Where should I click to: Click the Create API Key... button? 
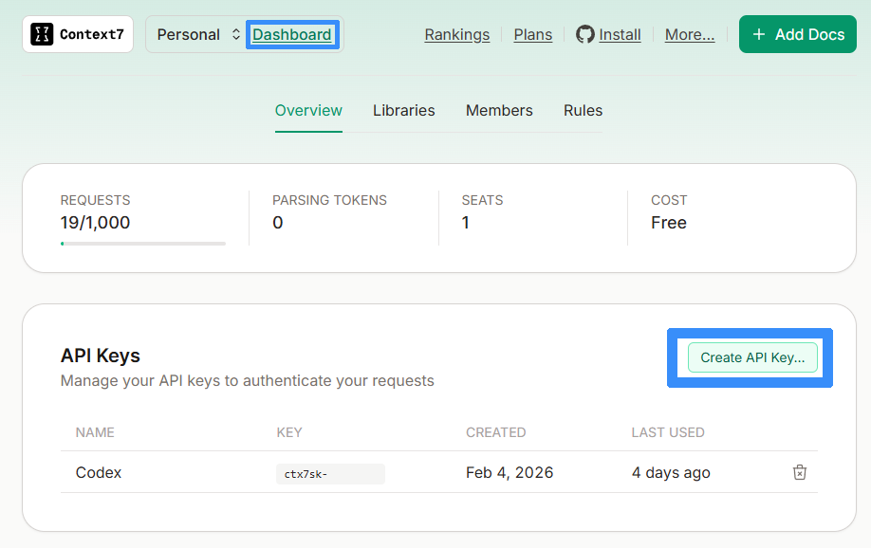pyautogui.click(x=751, y=357)
